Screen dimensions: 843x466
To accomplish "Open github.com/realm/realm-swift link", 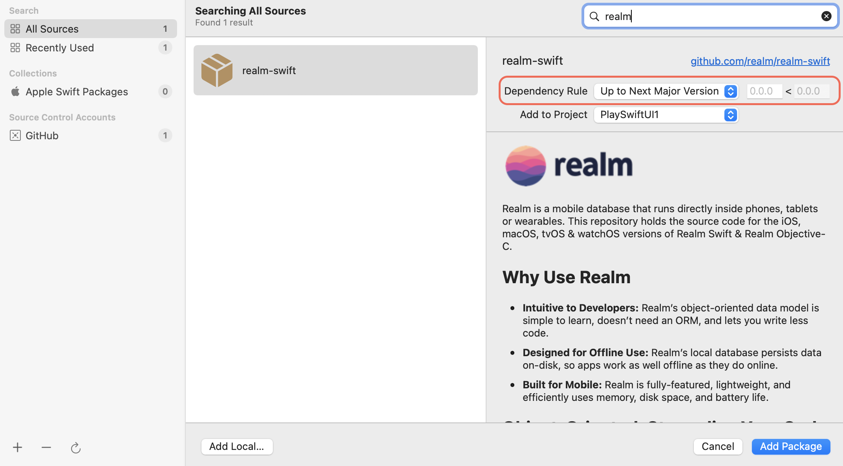I will [760, 61].
